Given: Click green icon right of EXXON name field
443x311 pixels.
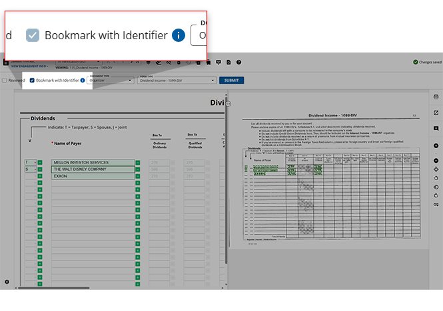Looking at the screenshot, I should click(138, 176).
